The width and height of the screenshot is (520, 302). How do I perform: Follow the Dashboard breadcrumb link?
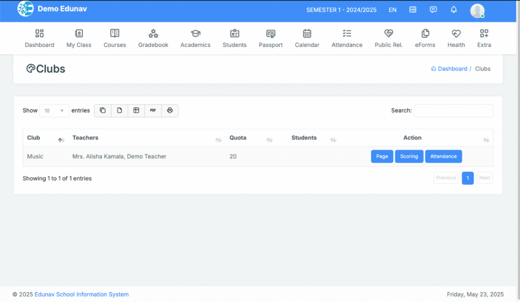(452, 69)
